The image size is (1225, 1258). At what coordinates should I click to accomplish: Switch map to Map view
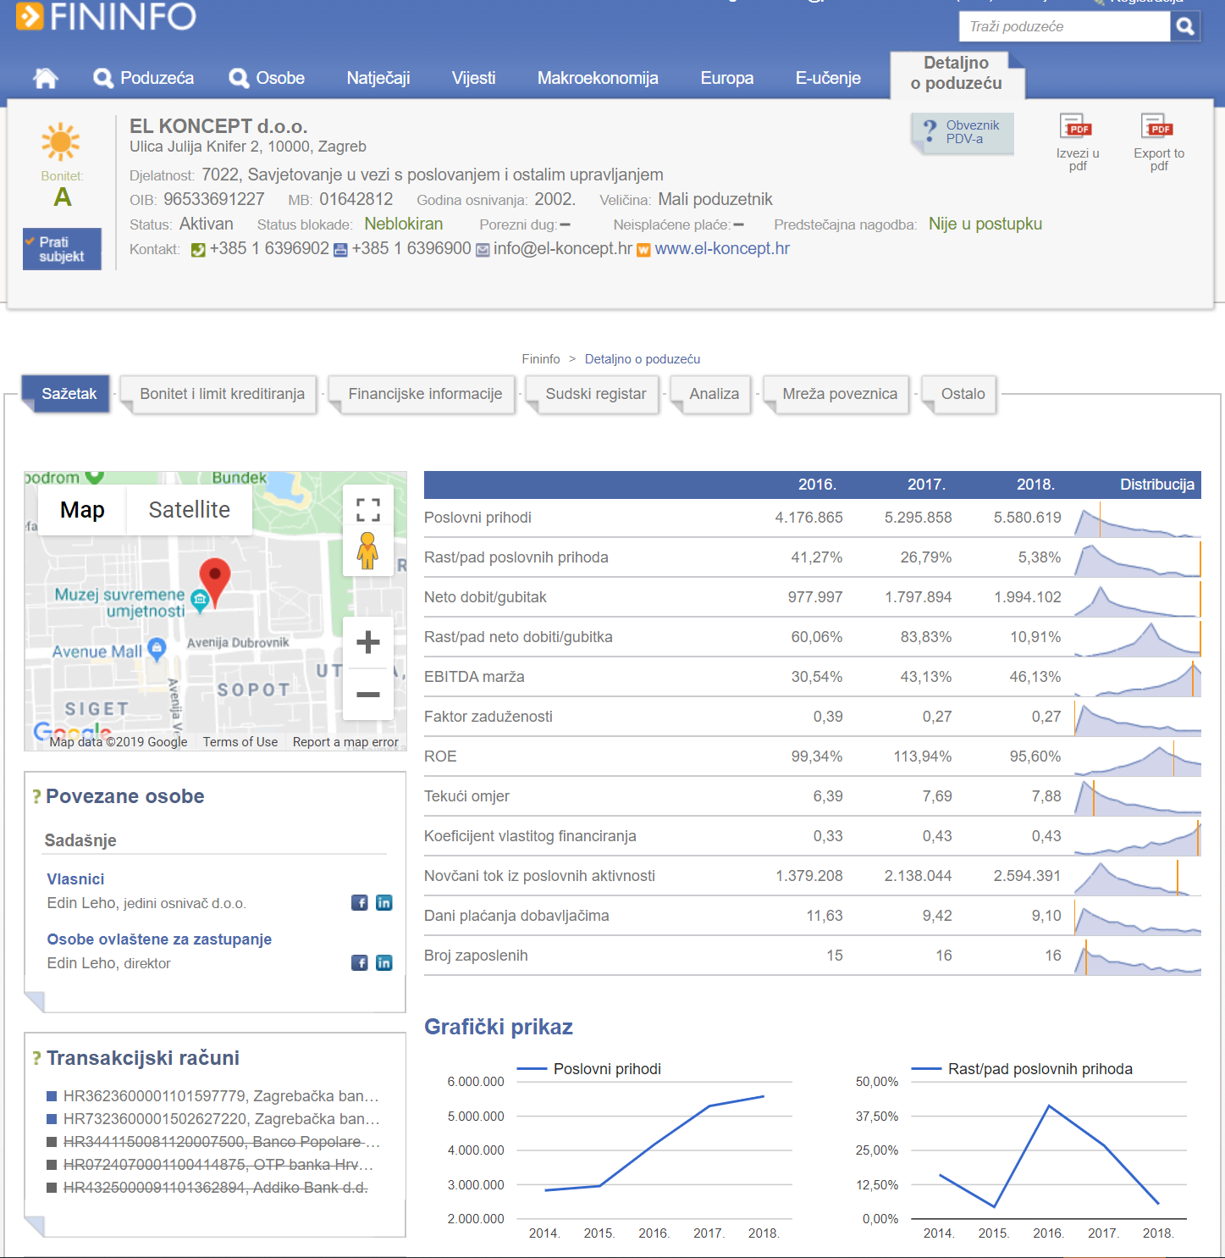(x=82, y=510)
